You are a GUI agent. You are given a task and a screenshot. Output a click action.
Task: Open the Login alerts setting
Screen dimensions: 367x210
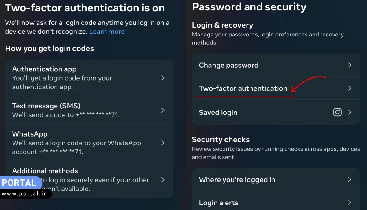tap(218, 203)
